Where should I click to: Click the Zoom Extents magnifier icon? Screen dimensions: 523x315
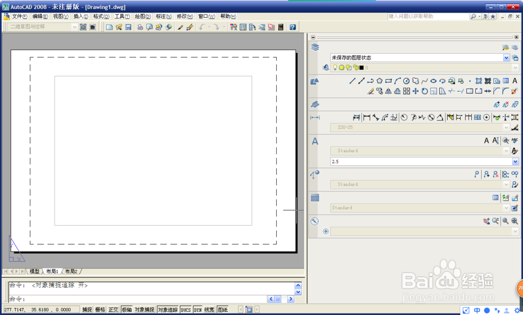[x=515, y=221]
